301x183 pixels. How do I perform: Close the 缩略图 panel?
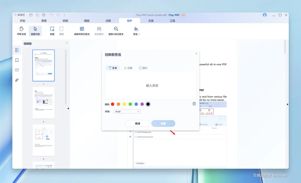67,43
